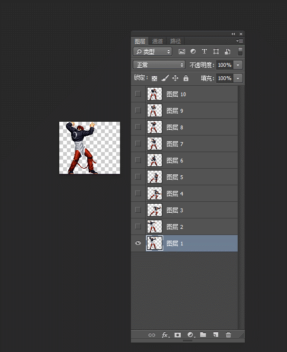Lock all padlock icon

pos(186,78)
